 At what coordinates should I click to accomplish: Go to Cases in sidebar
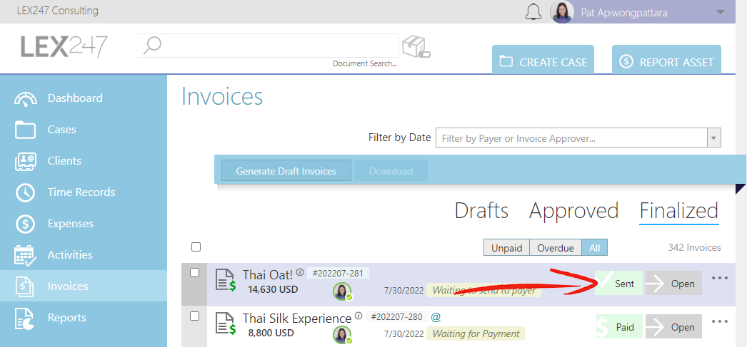click(62, 129)
